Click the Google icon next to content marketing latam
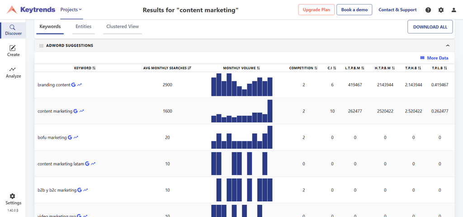 point(87,164)
